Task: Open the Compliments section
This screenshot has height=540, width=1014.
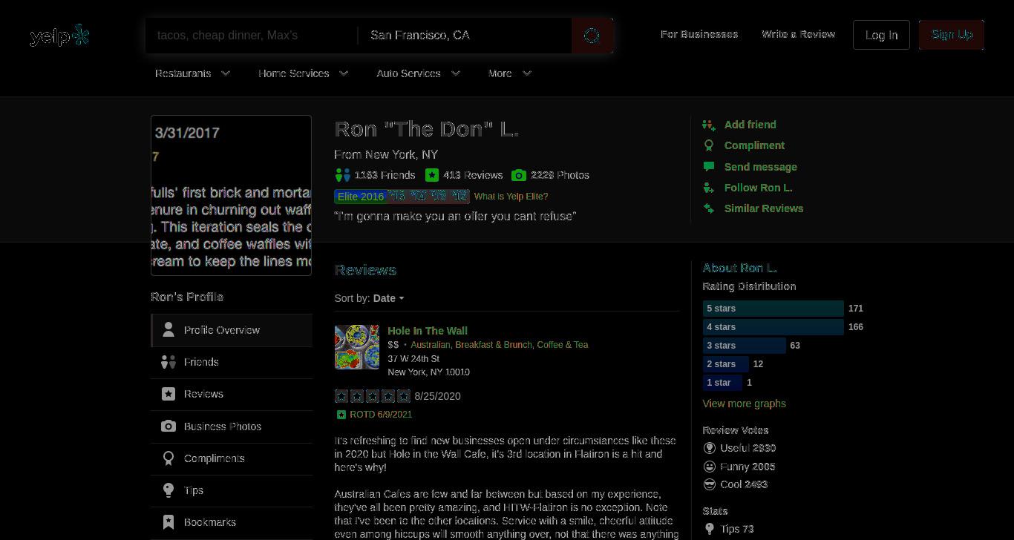Action: (232, 458)
